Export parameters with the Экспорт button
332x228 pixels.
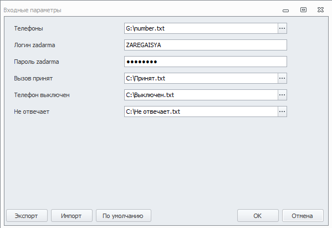(x=27, y=216)
